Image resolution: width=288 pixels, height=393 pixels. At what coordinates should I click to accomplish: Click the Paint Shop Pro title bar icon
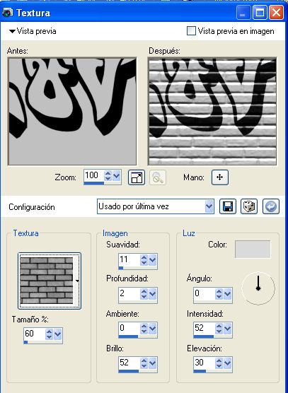tap(7, 12)
